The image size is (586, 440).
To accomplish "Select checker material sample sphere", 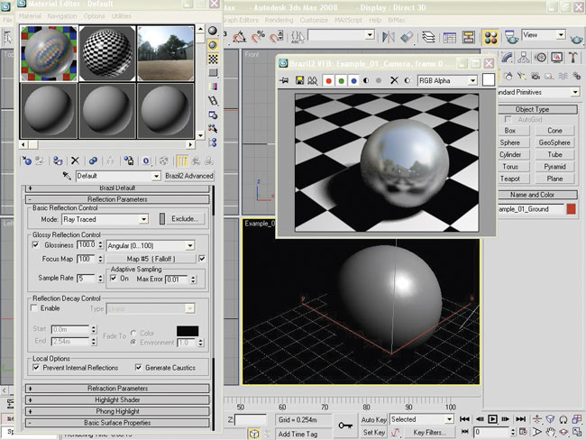I will pyautogui.click(x=107, y=53).
